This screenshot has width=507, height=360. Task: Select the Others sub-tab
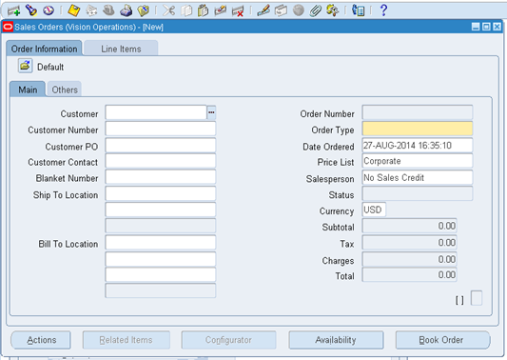(x=65, y=90)
